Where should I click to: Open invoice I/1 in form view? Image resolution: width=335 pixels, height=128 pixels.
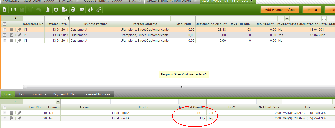[x=12, y=29]
